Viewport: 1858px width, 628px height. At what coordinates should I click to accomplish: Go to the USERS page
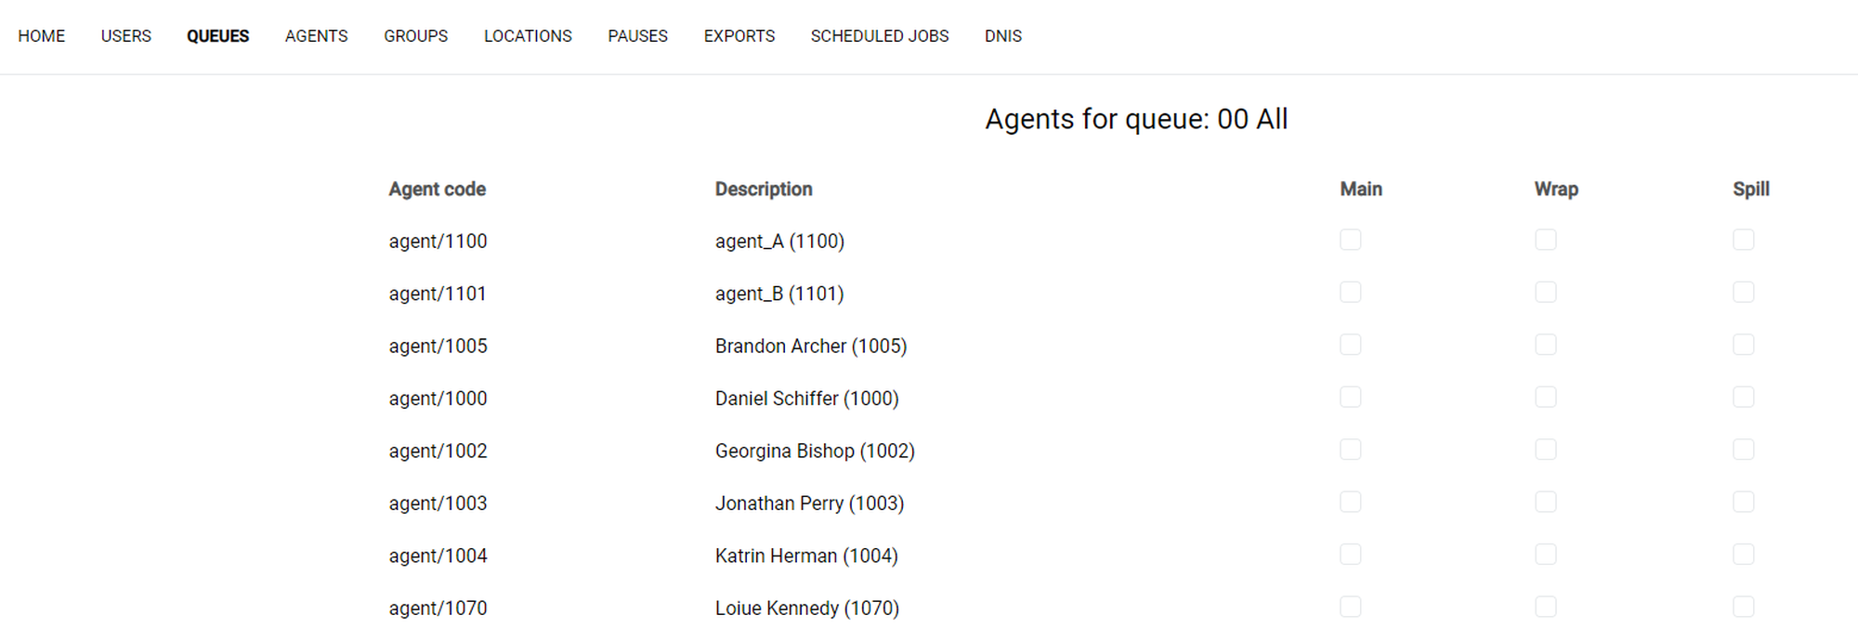125,36
